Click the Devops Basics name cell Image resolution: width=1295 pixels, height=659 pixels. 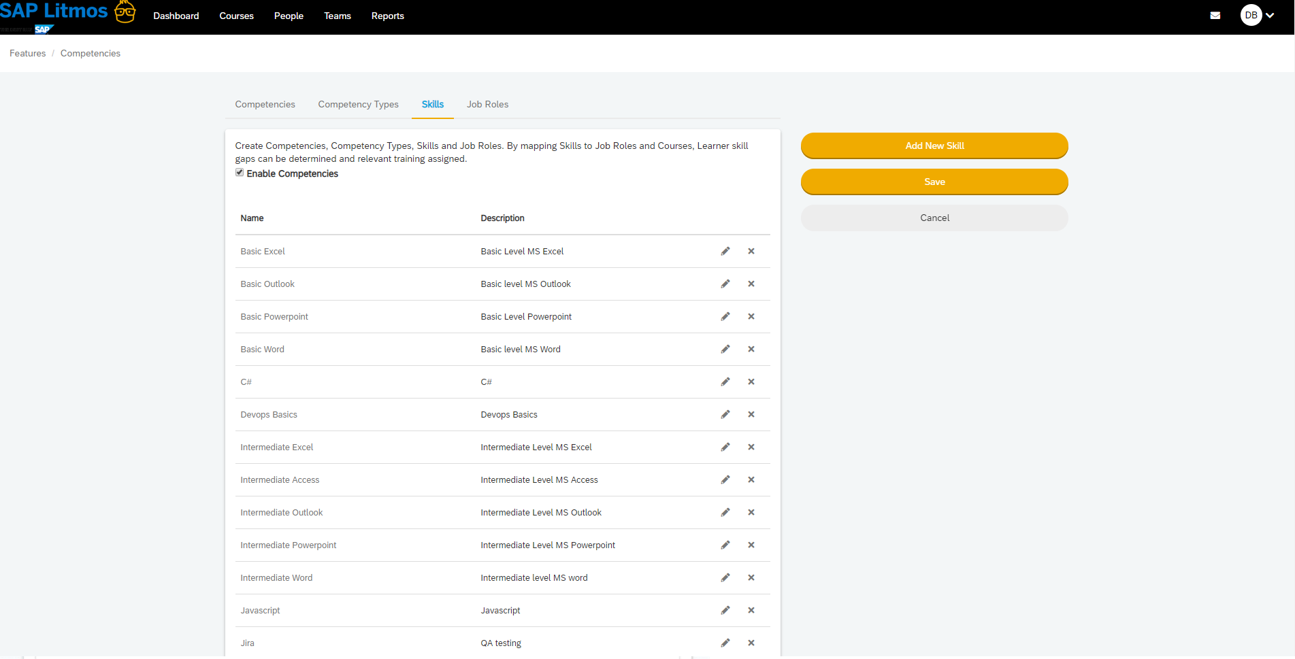point(269,414)
